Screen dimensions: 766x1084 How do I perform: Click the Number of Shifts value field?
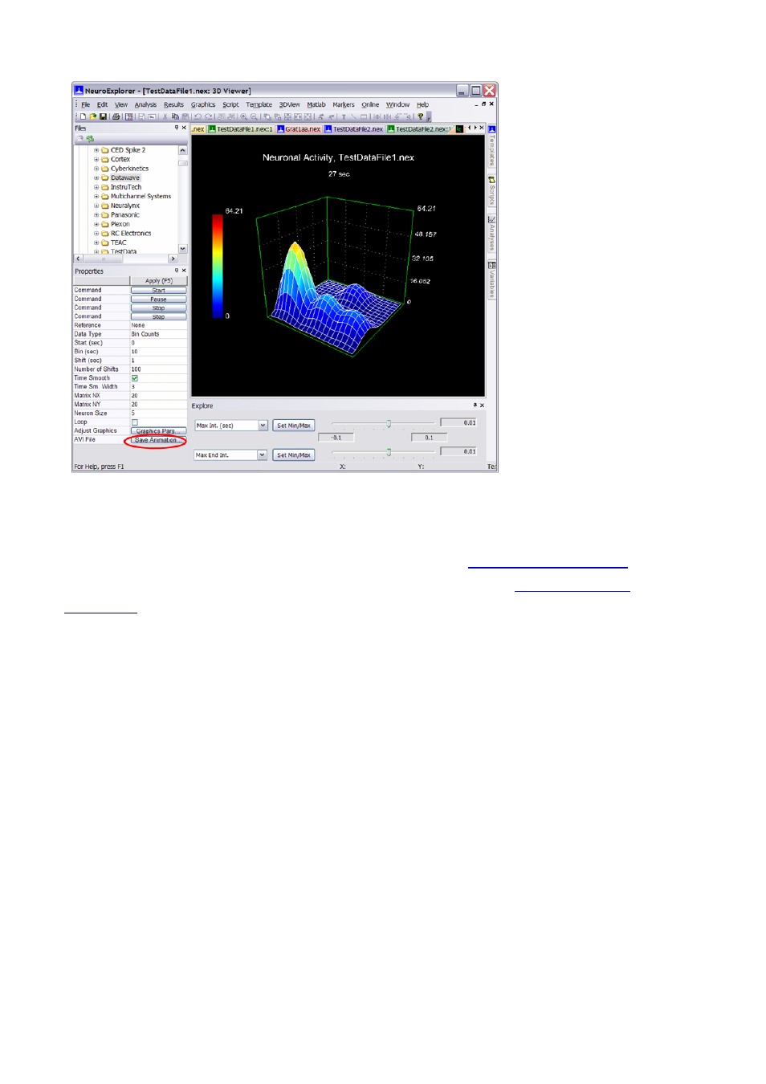pyautogui.click(x=159, y=369)
